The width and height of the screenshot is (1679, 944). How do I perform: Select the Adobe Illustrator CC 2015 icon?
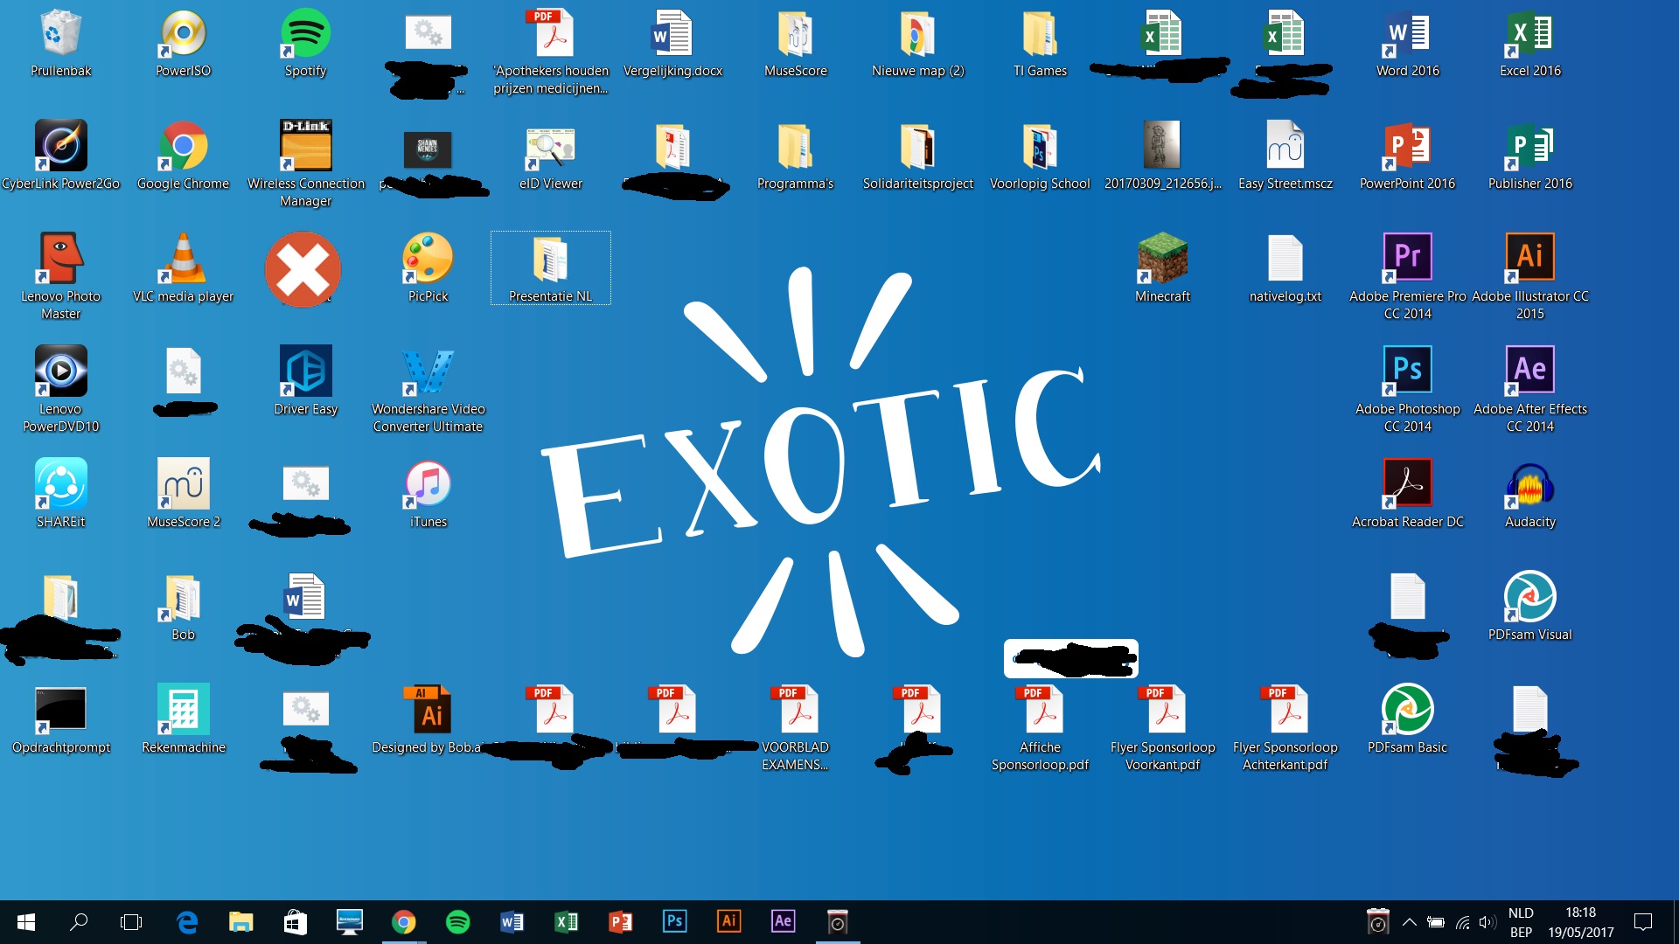point(1529,258)
